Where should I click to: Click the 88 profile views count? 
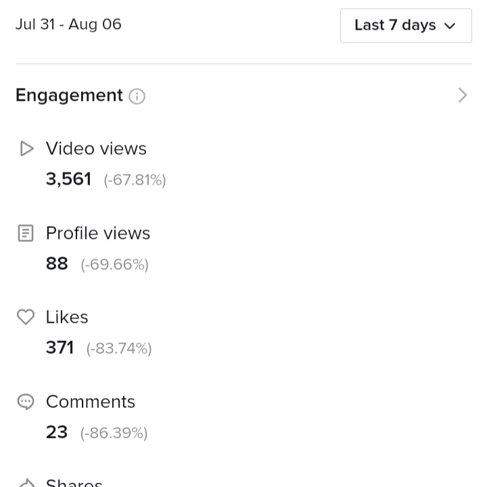click(57, 264)
